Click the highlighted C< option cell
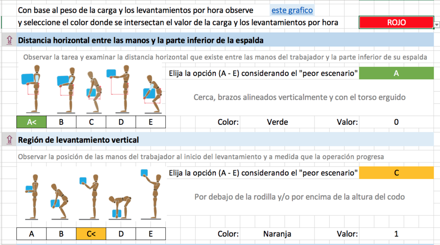The height and width of the screenshot is (245, 440). [91, 234]
